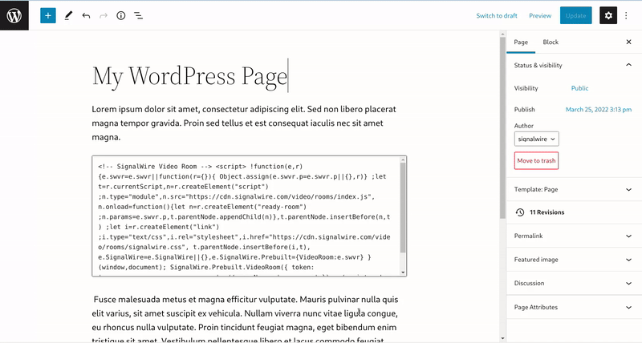Toggle the settings gear sidebar
The image size is (642, 343).
608,15
